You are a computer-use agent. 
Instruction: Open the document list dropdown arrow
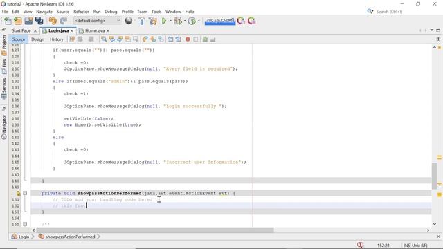tap(432, 30)
